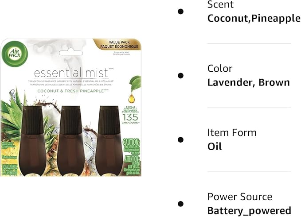
Task: Click the bullet next to Item Form
Action: pyautogui.click(x=180, y=139)
